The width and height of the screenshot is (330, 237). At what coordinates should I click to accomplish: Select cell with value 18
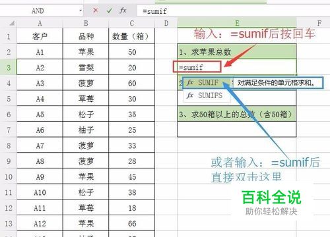(x=132, y=208)
